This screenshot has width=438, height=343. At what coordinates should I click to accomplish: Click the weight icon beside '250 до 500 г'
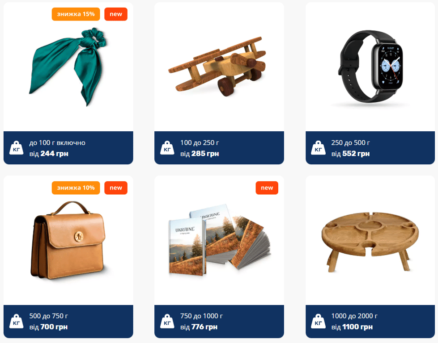coord(318,147)
